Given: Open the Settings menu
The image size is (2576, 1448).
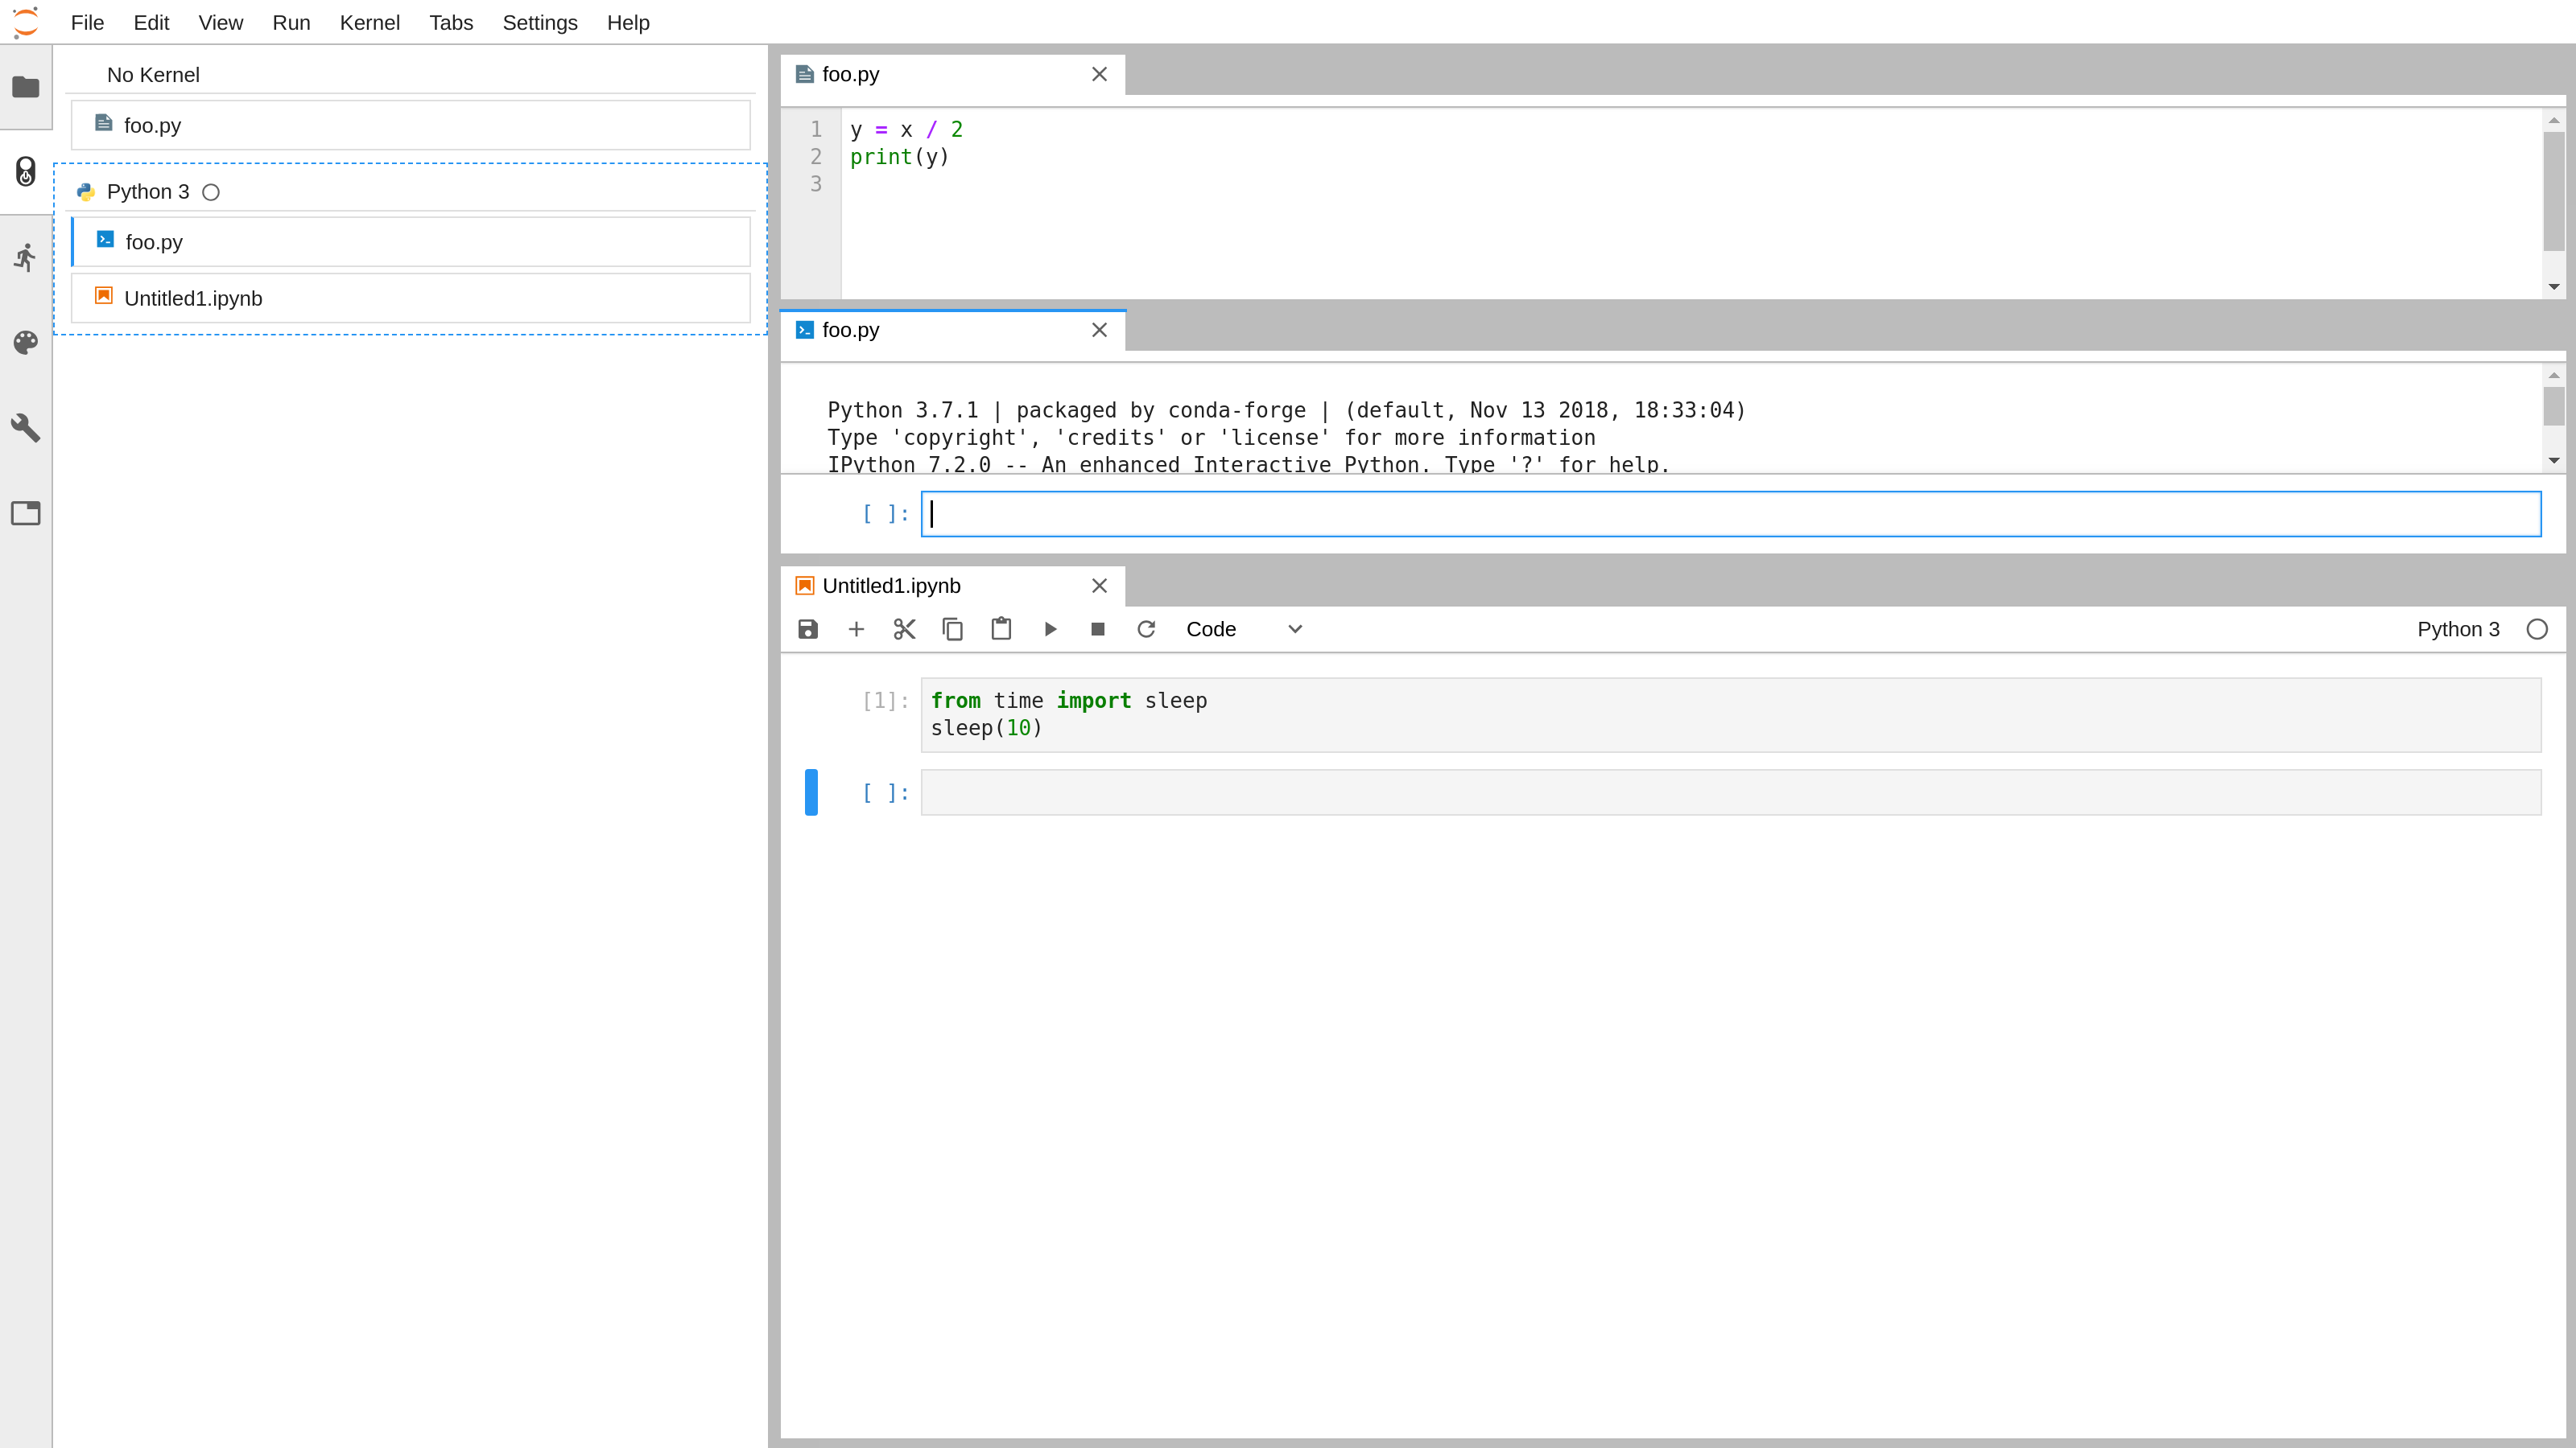Looking at the screenshot, I should pyautogui.click(x=539, y=22).
